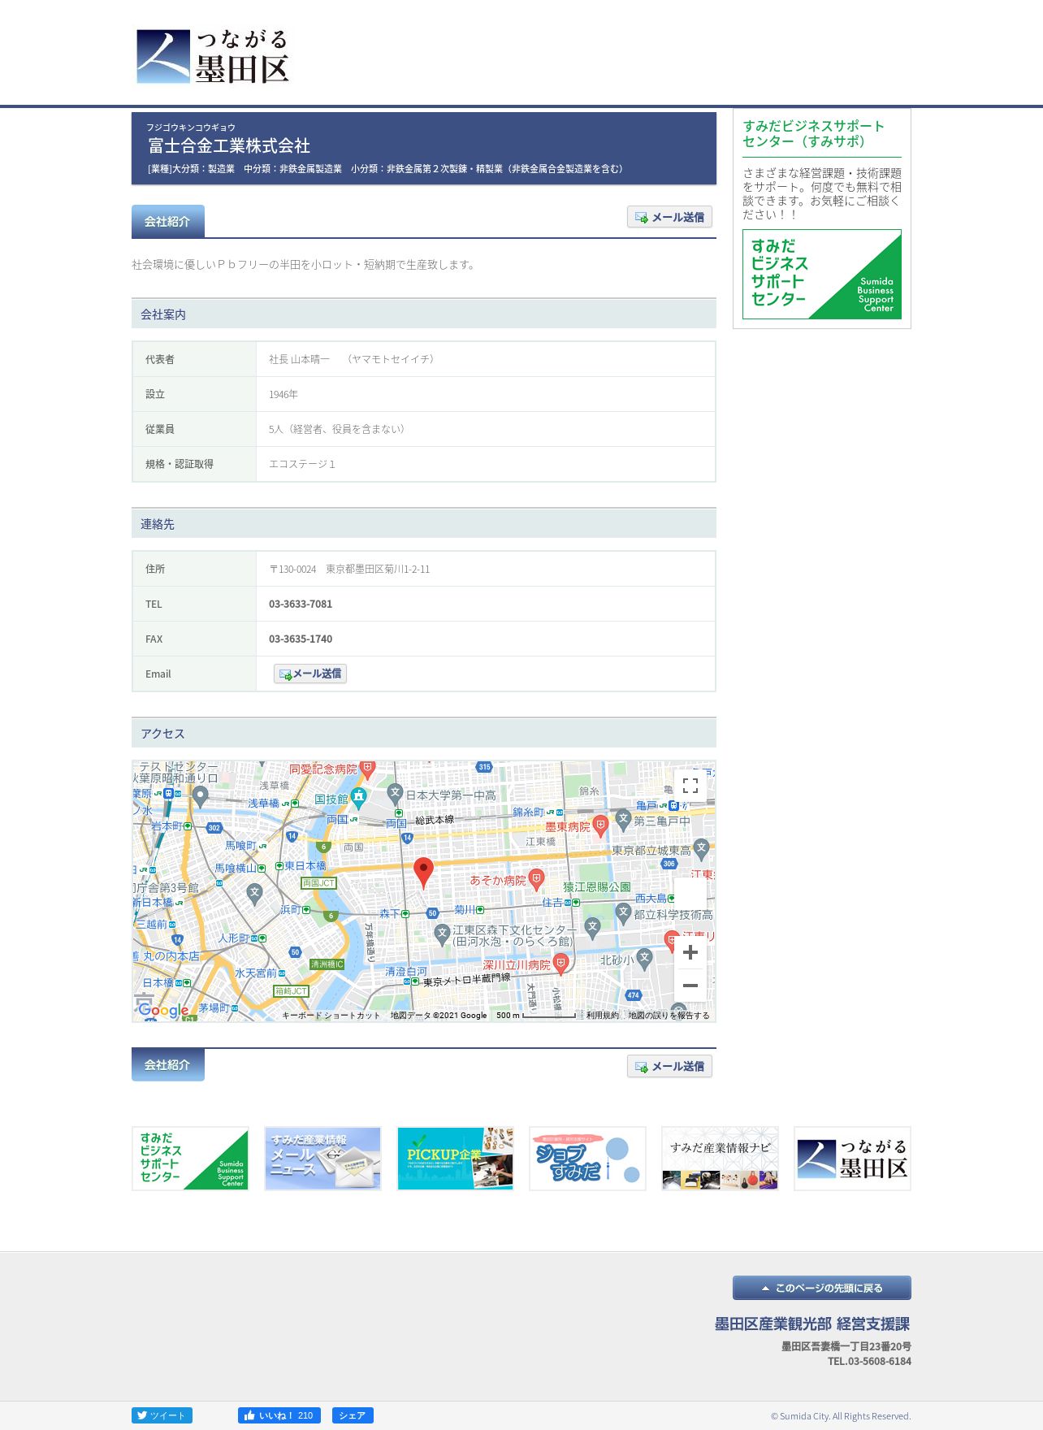The height and width of the screenshot is (1430, 1043).
Task: Click 墨田区産業観光部 経営支援課 footer text
Action: click(812, 1324)
